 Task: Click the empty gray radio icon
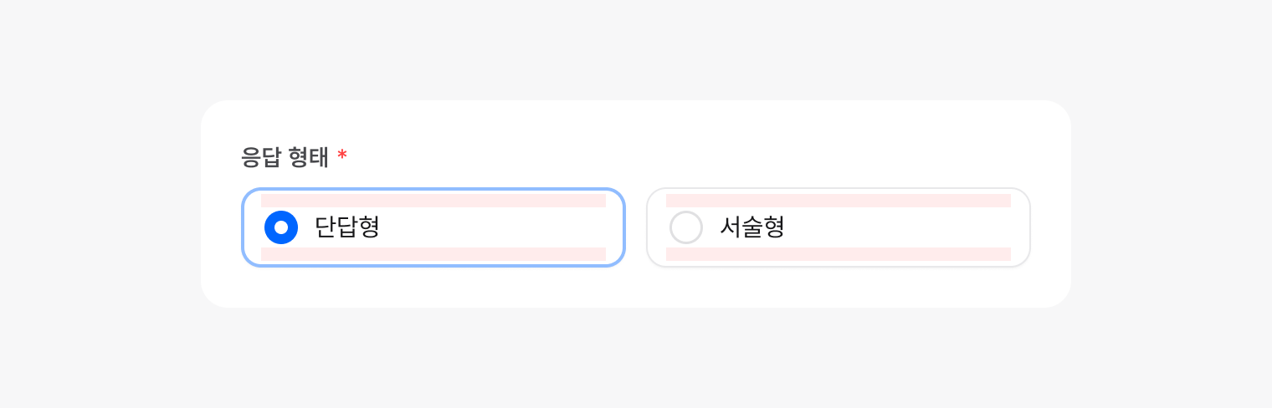[686, 227]
